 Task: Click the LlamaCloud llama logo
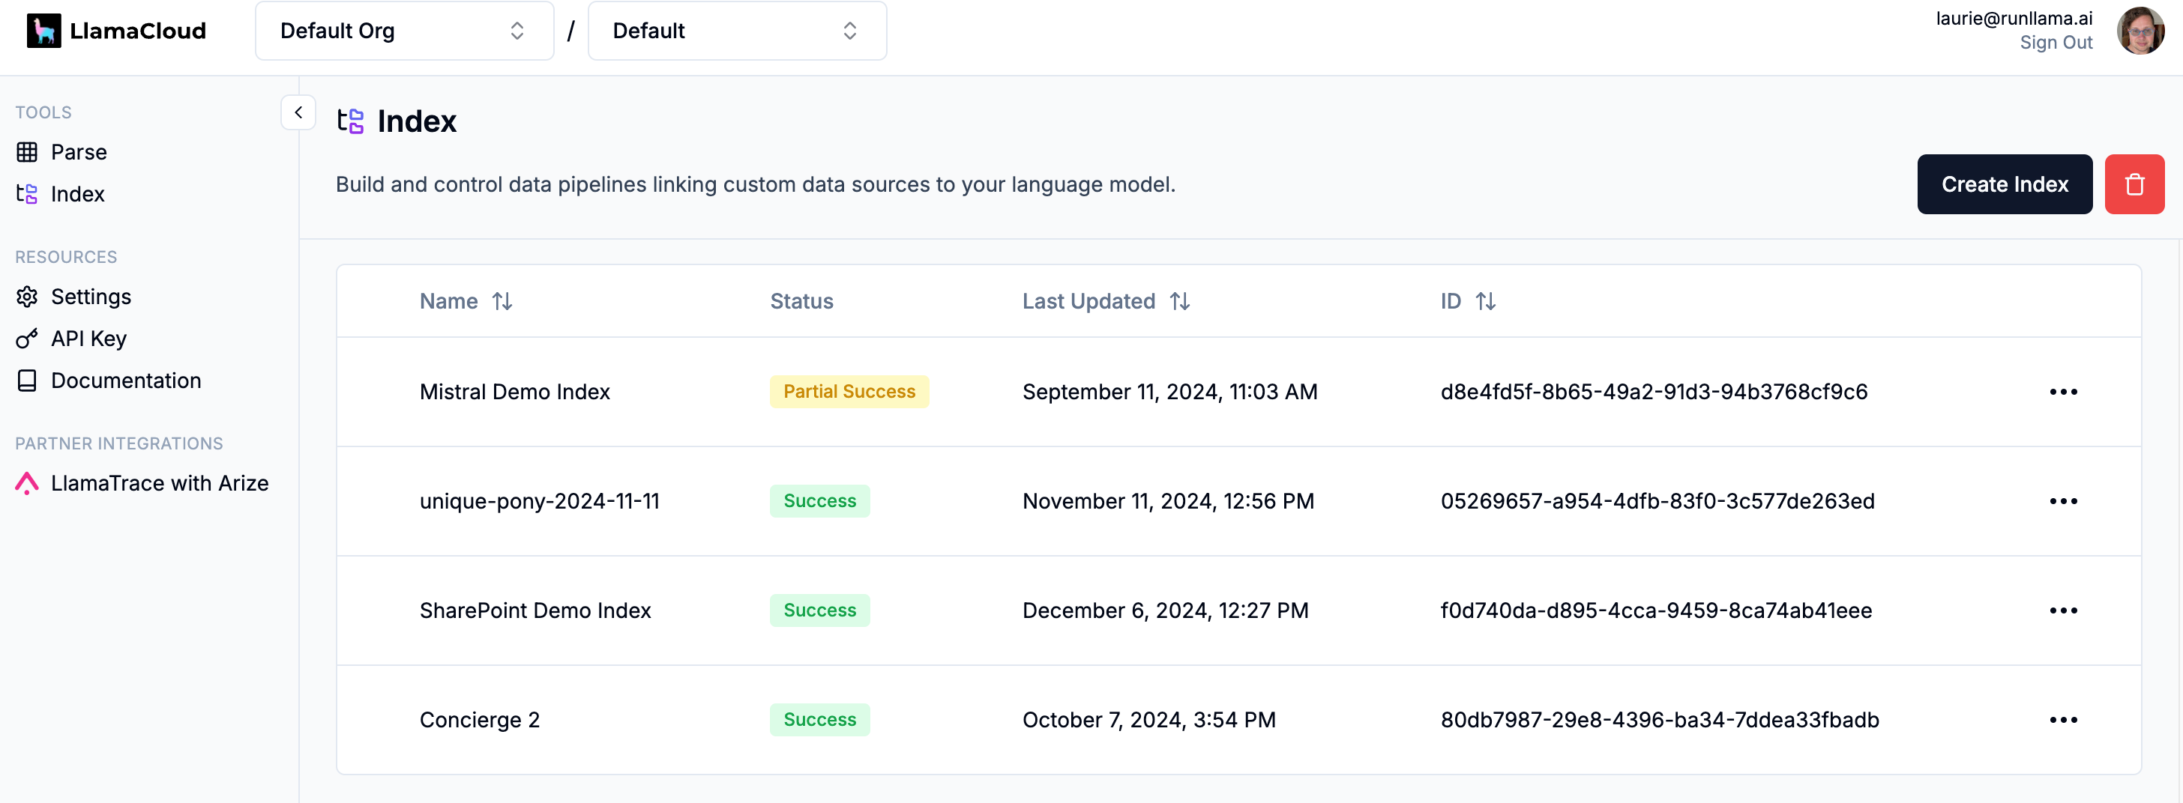[x=43, y=31]
